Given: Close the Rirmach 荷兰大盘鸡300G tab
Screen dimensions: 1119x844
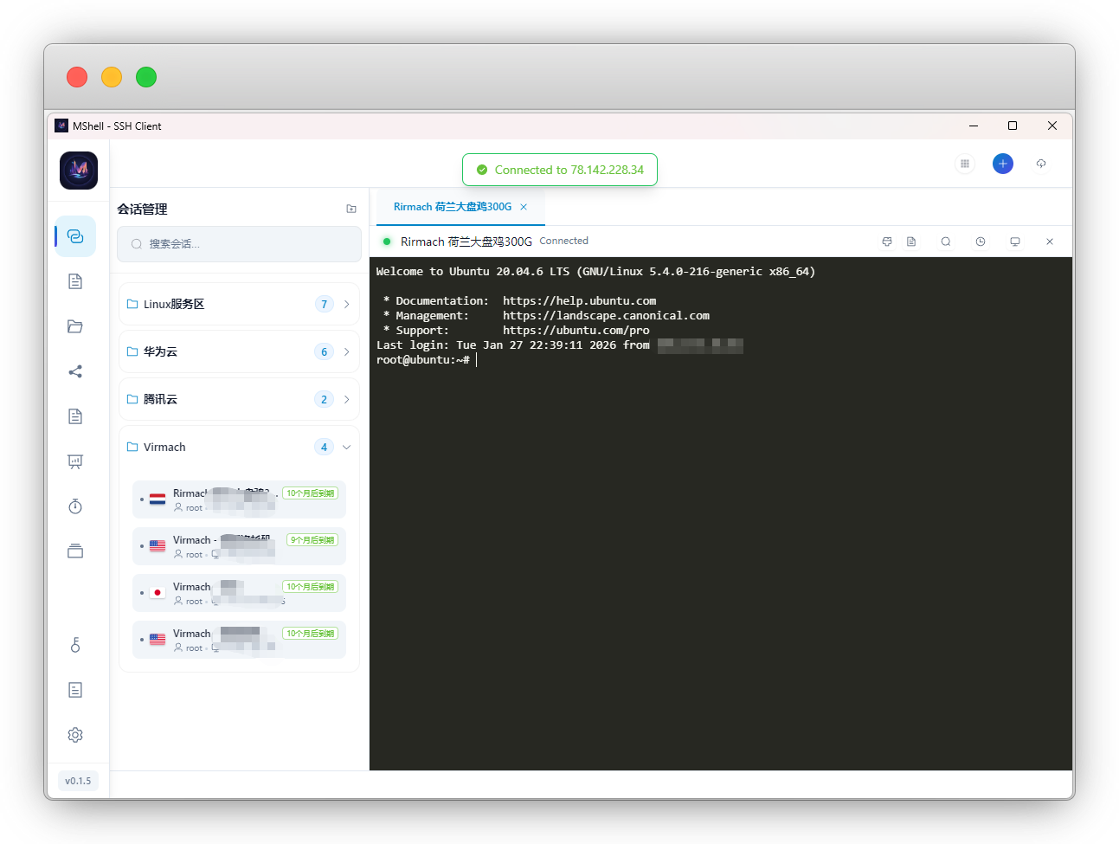Looking at the screenshot, I should click(x=524, y=207).
